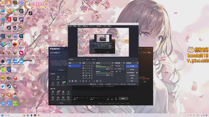Add a new source with plus icon
Image resolution: width=209 pixels, height=117 pixels.
[83, 81]
